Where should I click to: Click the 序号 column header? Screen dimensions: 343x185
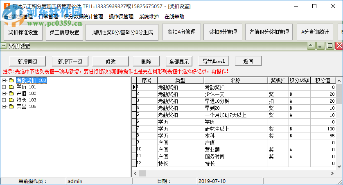click(147, 80)
